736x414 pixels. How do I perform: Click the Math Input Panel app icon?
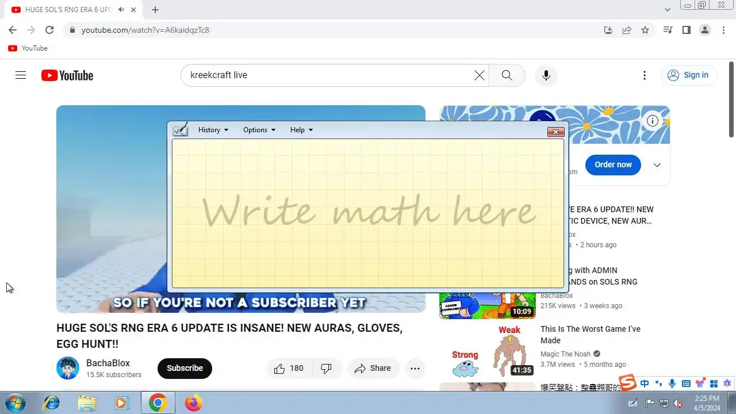181,129
